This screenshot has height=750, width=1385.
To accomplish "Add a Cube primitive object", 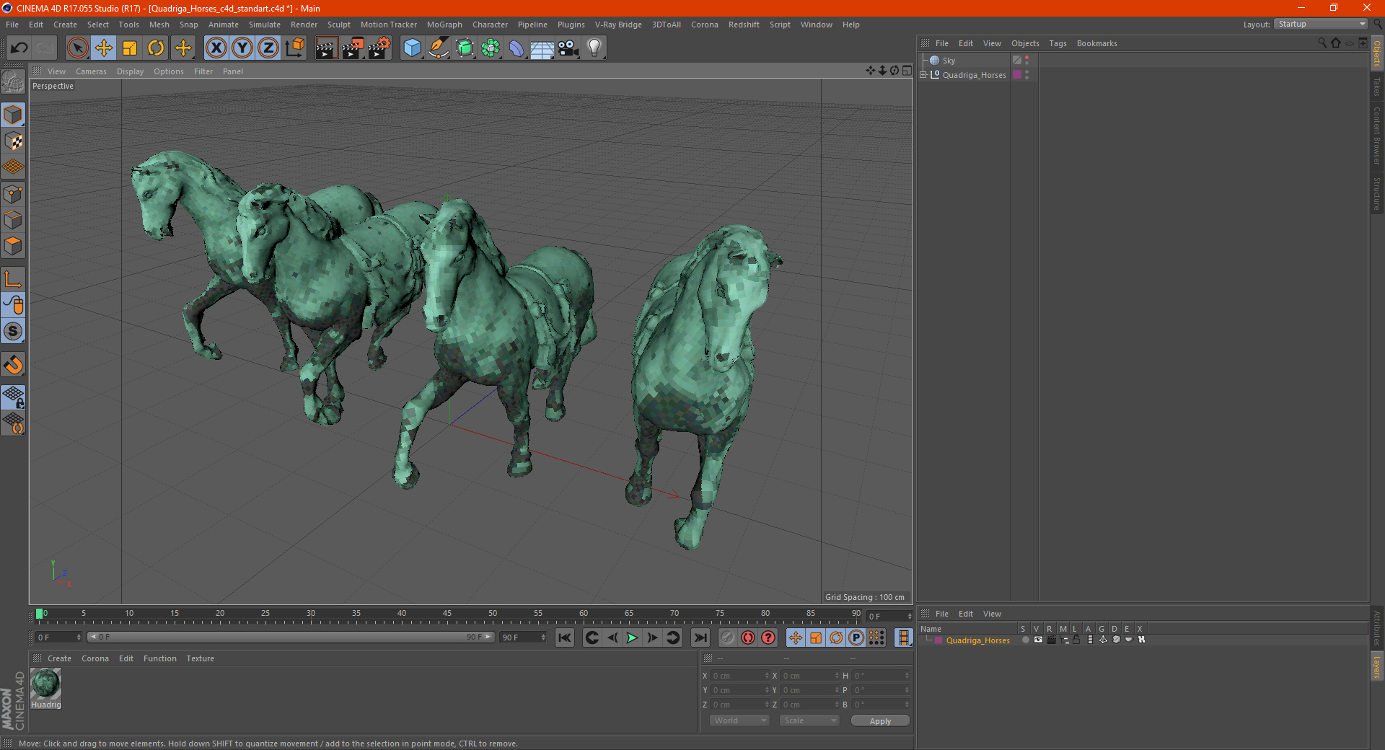I will (x=412, y=48).
